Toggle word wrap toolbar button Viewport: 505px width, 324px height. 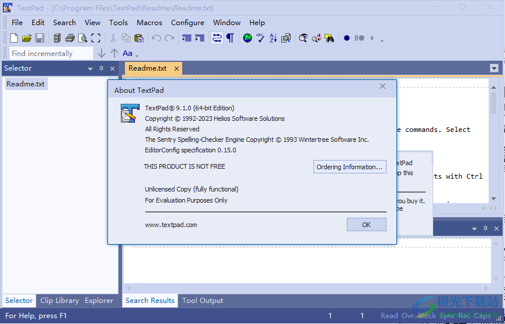click(x=217, y=38)
